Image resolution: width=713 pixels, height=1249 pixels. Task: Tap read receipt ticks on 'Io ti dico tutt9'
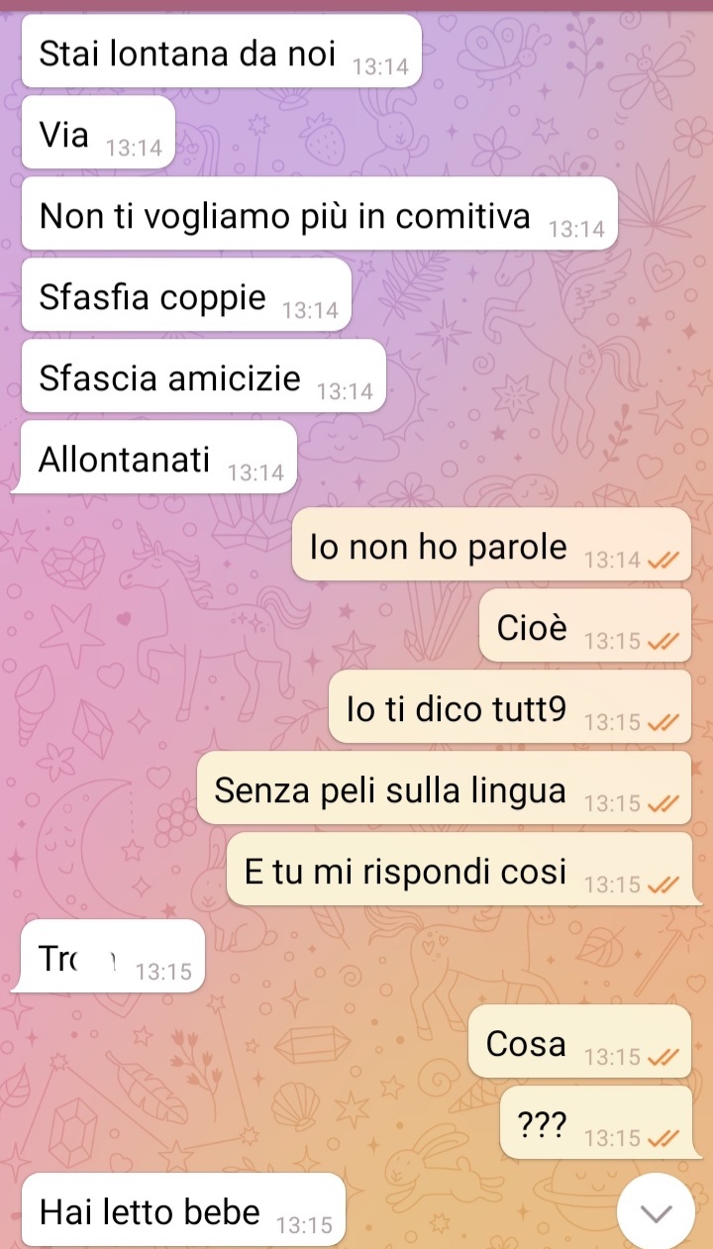coord(663,723)
